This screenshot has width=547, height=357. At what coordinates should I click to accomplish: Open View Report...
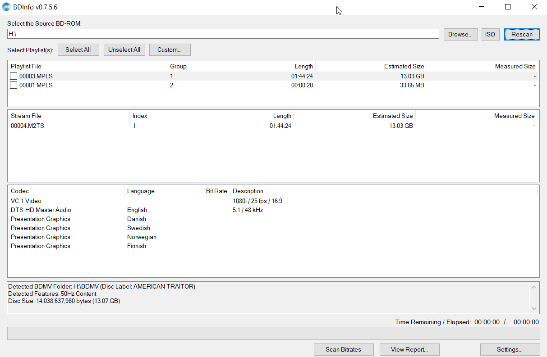click(409, 349)
